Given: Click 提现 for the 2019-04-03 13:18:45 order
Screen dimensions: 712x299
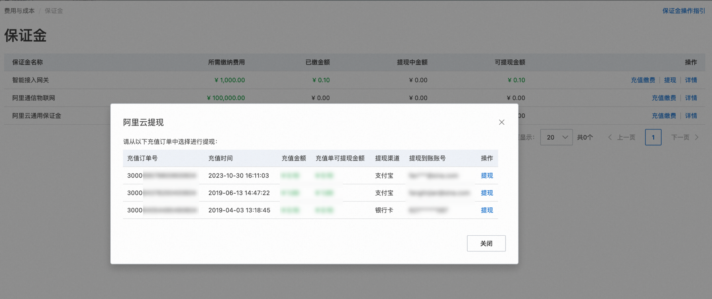Looking at the screenshot, I should pyautogui.click(x=487, y=210).
